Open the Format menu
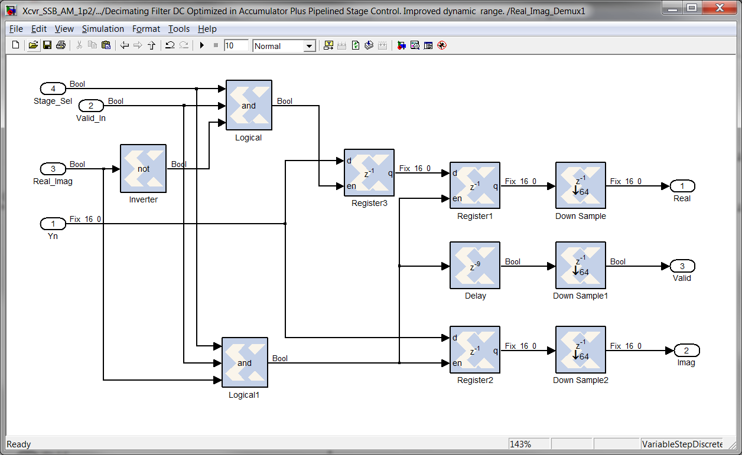Screen dimensions: 742x455 146,29
